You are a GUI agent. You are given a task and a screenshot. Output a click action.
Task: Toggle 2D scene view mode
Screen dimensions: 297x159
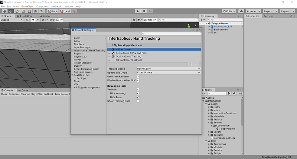coord(27,20)
